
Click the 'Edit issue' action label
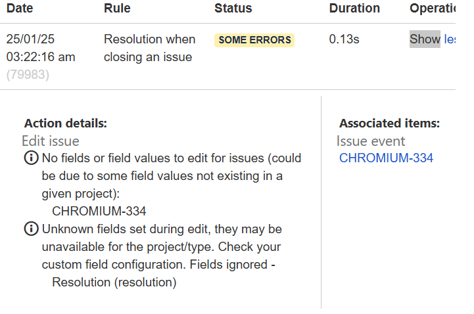click(51, 141)
